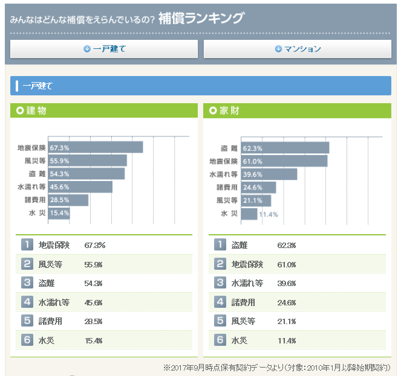
Task: Click 諸費用 text in 家財 ranking row 4
Action: 243,302
